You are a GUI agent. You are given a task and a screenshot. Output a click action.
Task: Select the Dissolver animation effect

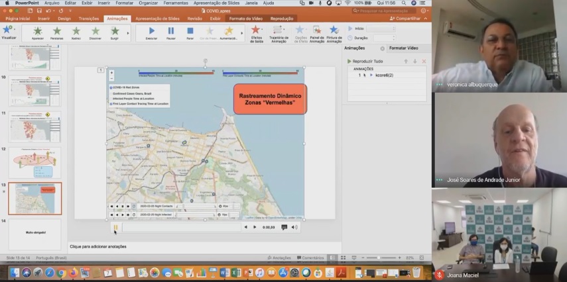click(95, 31)
